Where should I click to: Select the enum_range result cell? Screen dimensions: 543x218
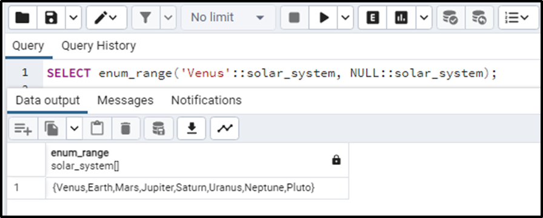click(197, 188)
